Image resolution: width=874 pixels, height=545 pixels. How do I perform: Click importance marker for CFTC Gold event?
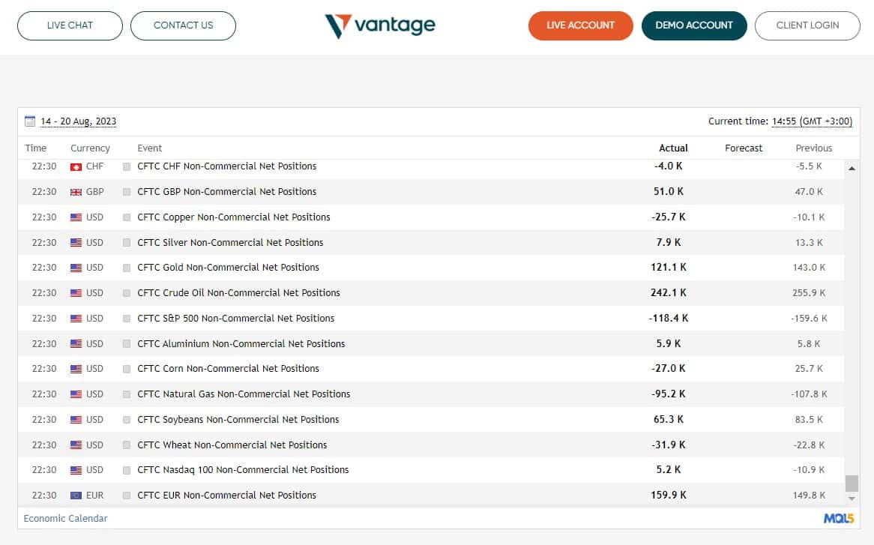tap(127, 268)
